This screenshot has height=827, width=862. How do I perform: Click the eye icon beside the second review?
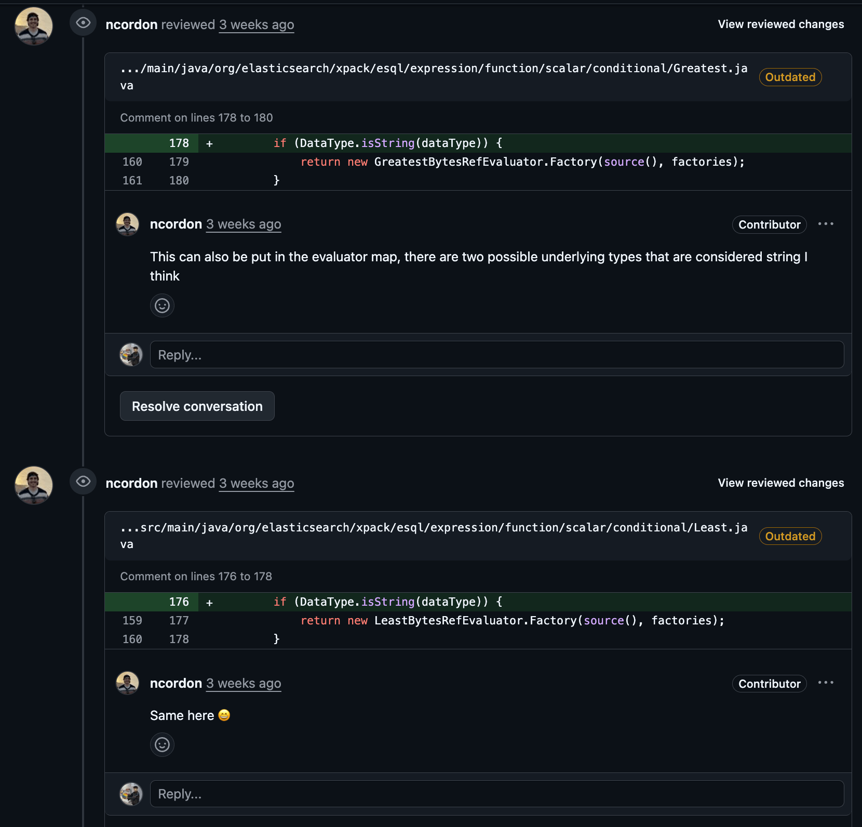tap(83, 482)
